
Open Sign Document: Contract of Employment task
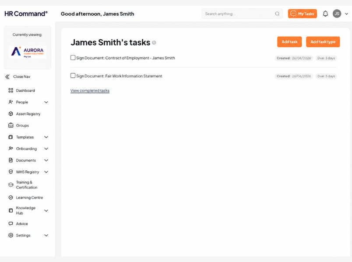[126, 58]
